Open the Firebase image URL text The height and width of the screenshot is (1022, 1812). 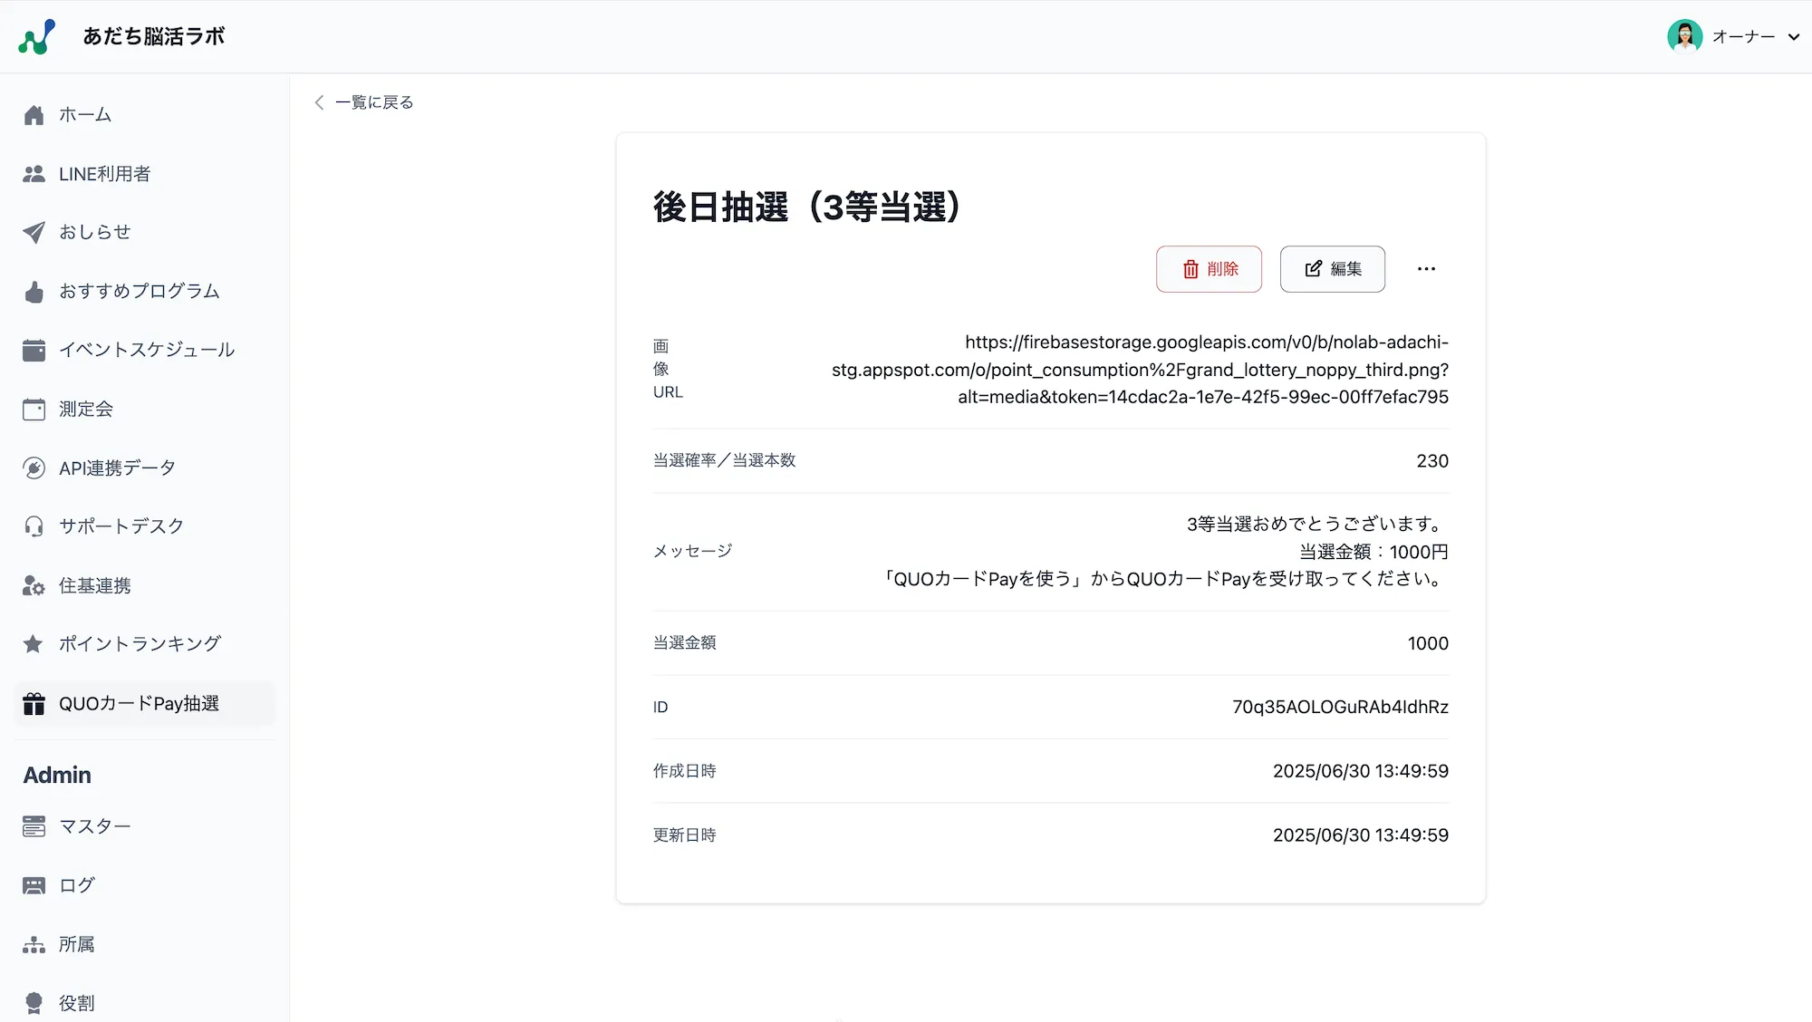click(1140, 370)
